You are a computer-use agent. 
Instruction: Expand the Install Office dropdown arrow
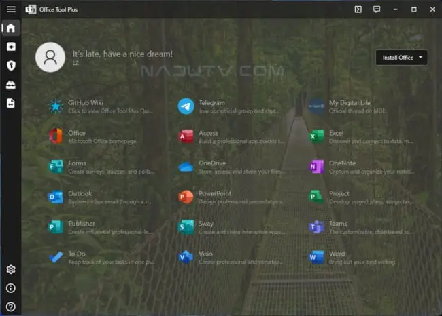420,58
